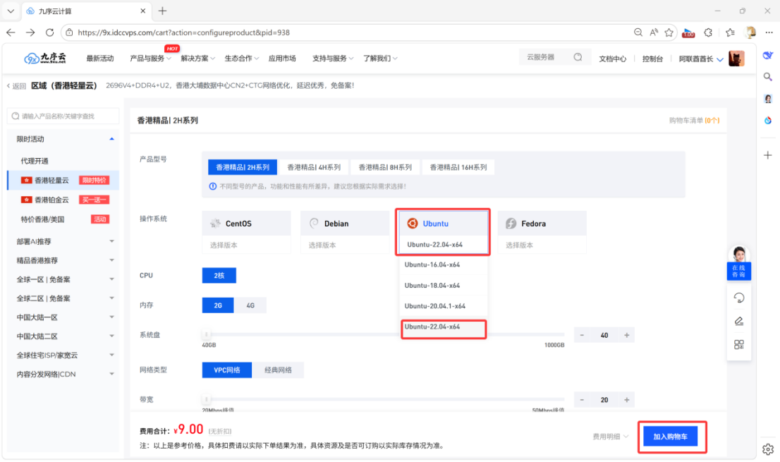Choose VPC网络 network type
The image size is (780, 462).
[x=227, y=370]
